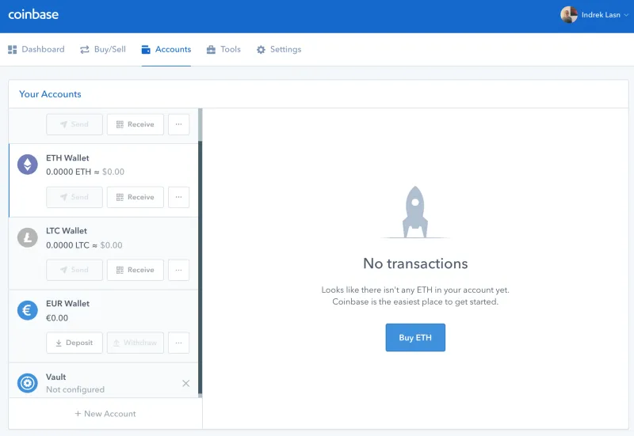This screenshot has width=634, height=436.
Task: Select the ETH Wallet name
Action: pyautogui.click(x=67, y=157)
